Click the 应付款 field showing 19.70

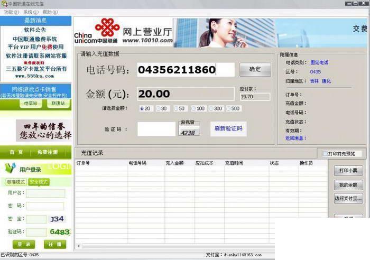[255, 97]
